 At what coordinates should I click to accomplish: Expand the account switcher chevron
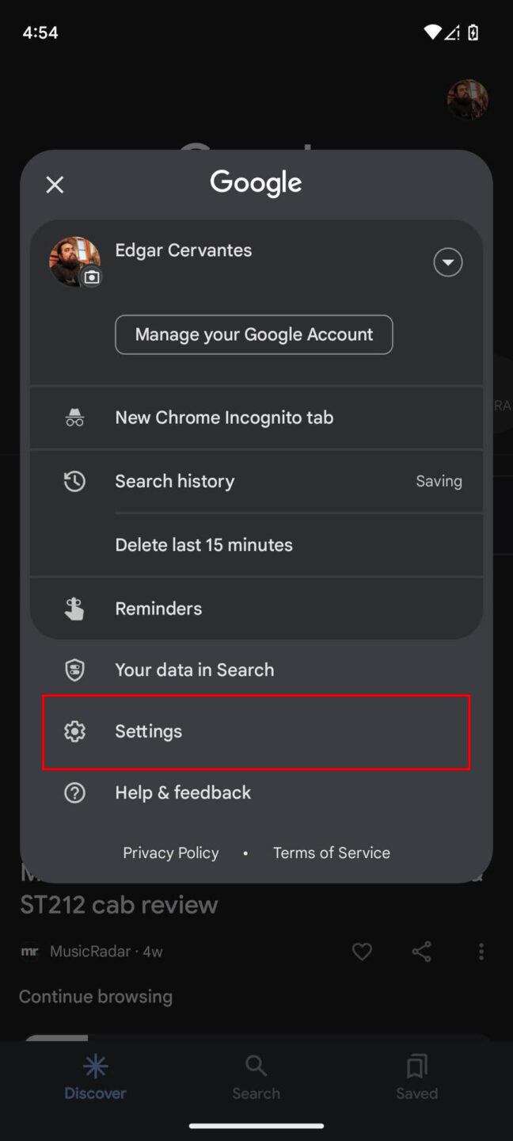tap(447, 261)
